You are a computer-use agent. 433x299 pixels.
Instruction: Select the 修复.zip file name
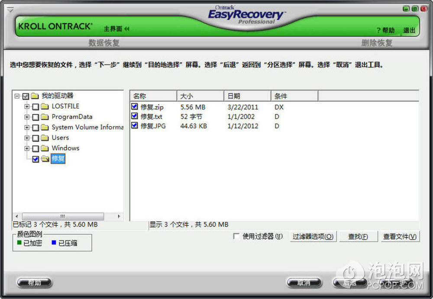152,107
